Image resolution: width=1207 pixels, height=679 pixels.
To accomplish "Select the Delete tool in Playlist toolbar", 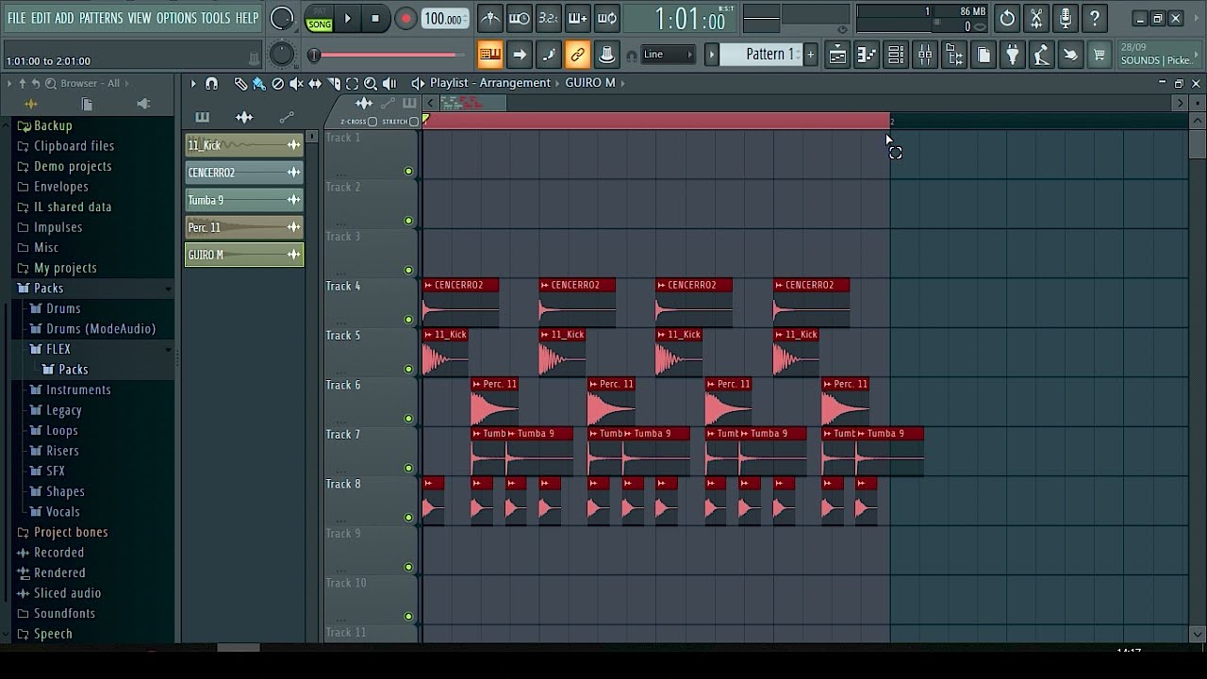I will click(278, 84).
